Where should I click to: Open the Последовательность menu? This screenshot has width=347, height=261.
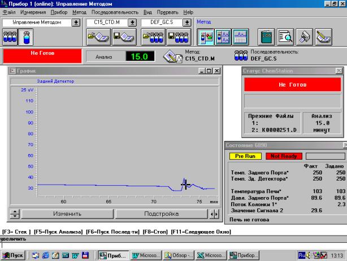pyautogui.click(x=115, y=12)
